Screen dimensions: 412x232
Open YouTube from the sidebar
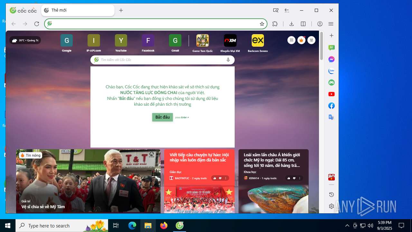pos(332,94)
